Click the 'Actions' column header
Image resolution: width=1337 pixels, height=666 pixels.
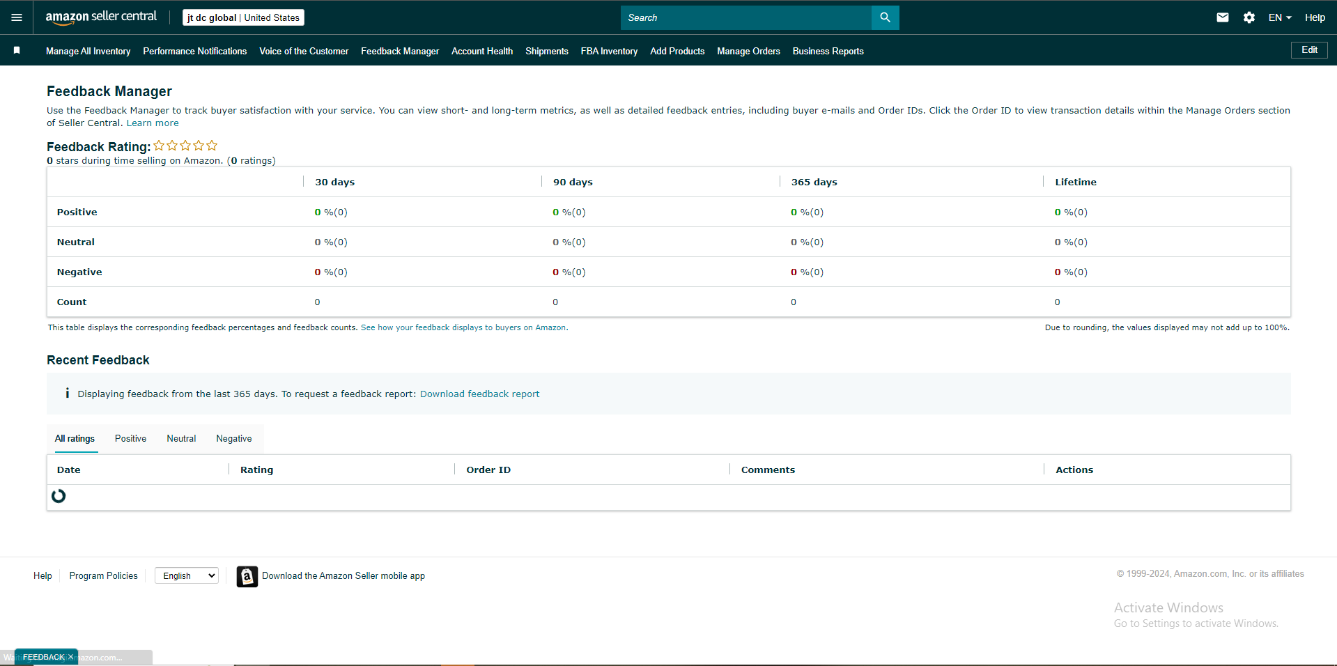click(1074, 470)
